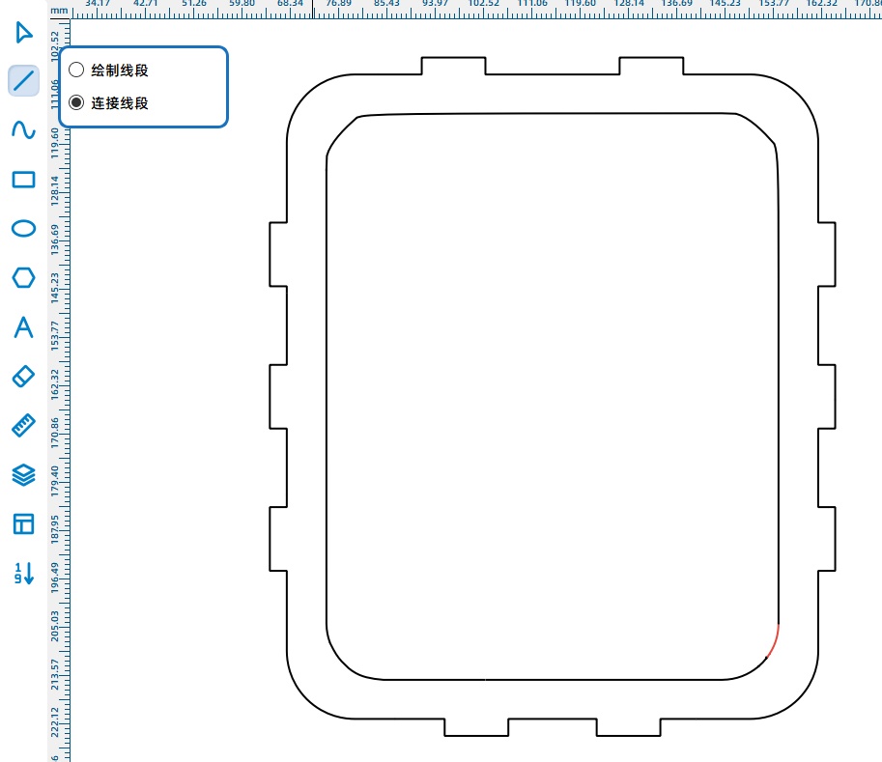Click the layout template icon
The height and width of the screenshot is (762, 882).
coord(23,524)
